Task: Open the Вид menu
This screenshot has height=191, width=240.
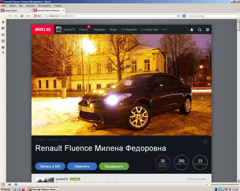Action: [21, 6]
